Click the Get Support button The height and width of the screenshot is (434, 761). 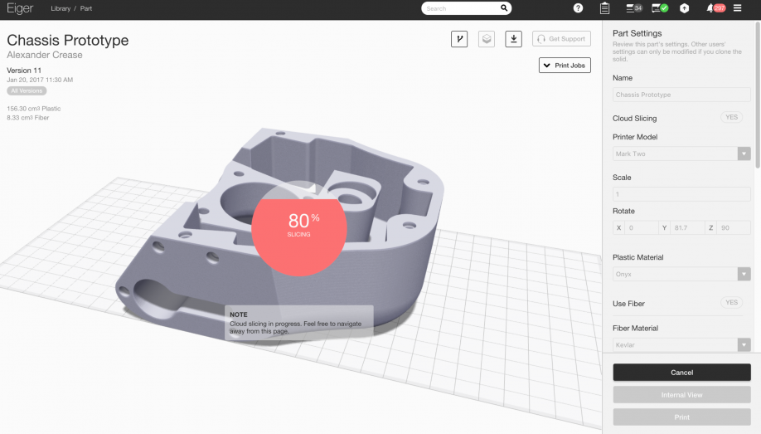pos(561,39)
